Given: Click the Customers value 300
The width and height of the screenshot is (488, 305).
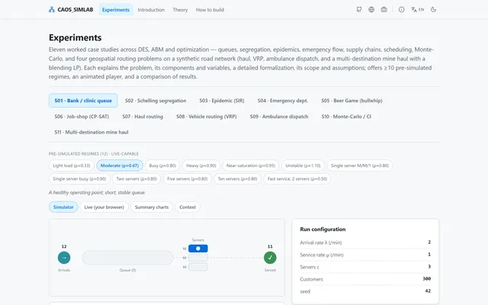Looking at the screenshot, I should pyautogui.click(x=427, y=278).
